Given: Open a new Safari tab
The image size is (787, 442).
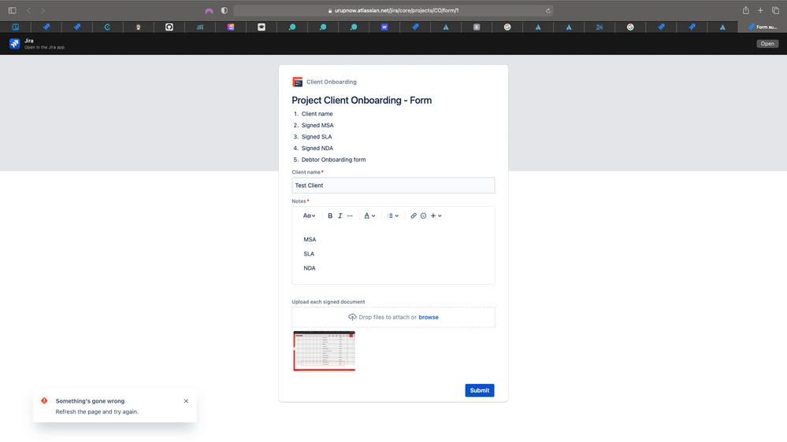Looking at the screenshot, I should (x=760, y=10).
